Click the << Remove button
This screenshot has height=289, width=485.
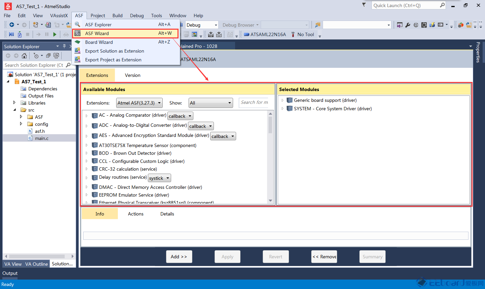324,257
